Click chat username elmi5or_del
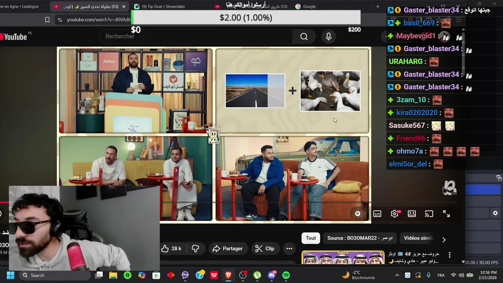503x283 pixels. click(408, 164)
